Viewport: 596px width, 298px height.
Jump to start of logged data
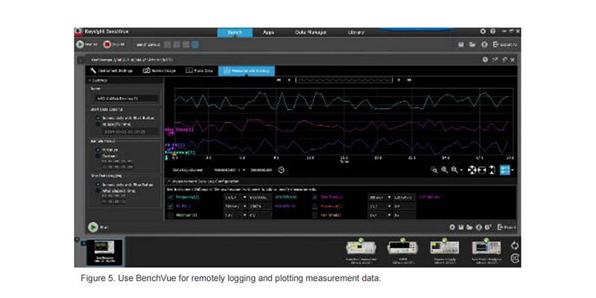tap(279, 80)
